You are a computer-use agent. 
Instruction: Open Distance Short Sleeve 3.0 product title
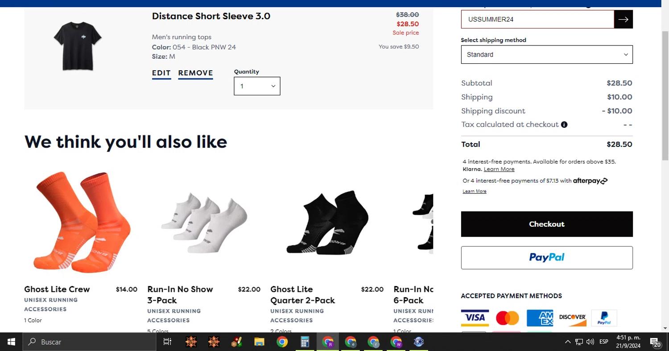pos(211,16)
